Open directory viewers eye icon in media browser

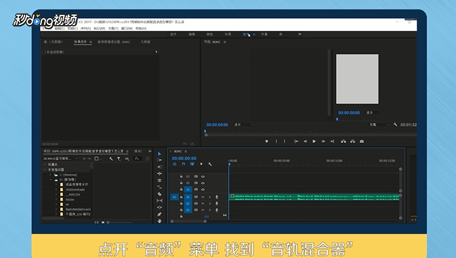point(127,158)
